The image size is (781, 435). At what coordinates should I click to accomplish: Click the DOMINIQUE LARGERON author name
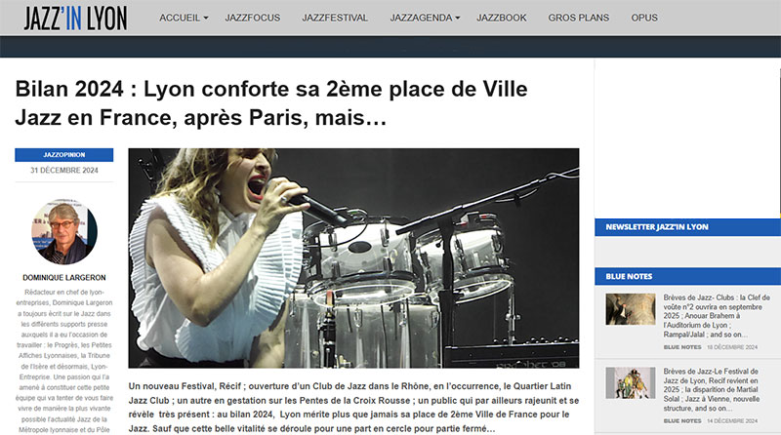tap(64, 278)
